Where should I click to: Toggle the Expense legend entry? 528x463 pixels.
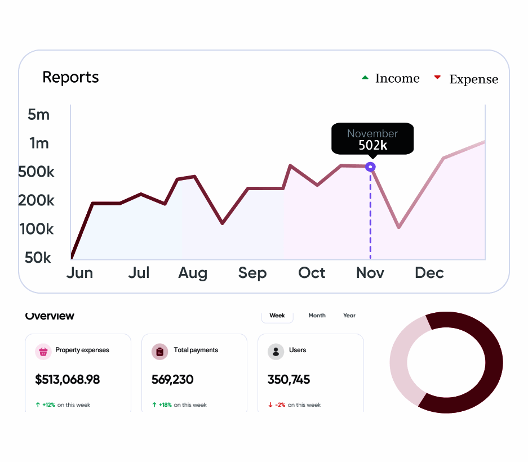(473, 80)
